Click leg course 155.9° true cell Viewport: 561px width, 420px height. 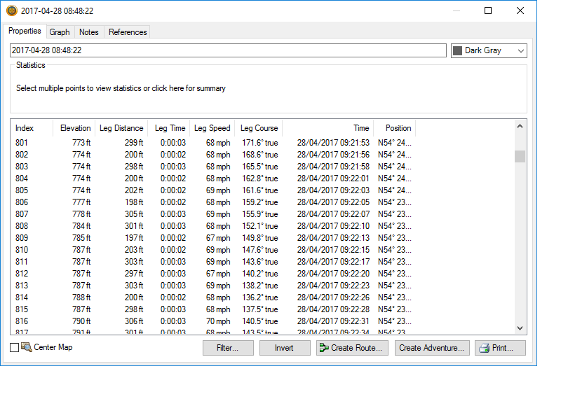click(x=260, y=214)
